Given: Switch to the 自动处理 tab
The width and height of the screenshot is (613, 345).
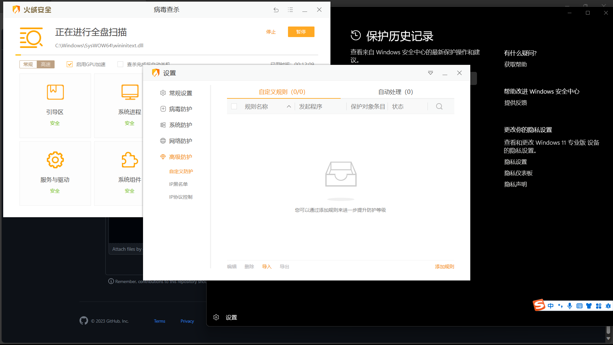Looking at the screenshot, I should (x=395, y=92).
